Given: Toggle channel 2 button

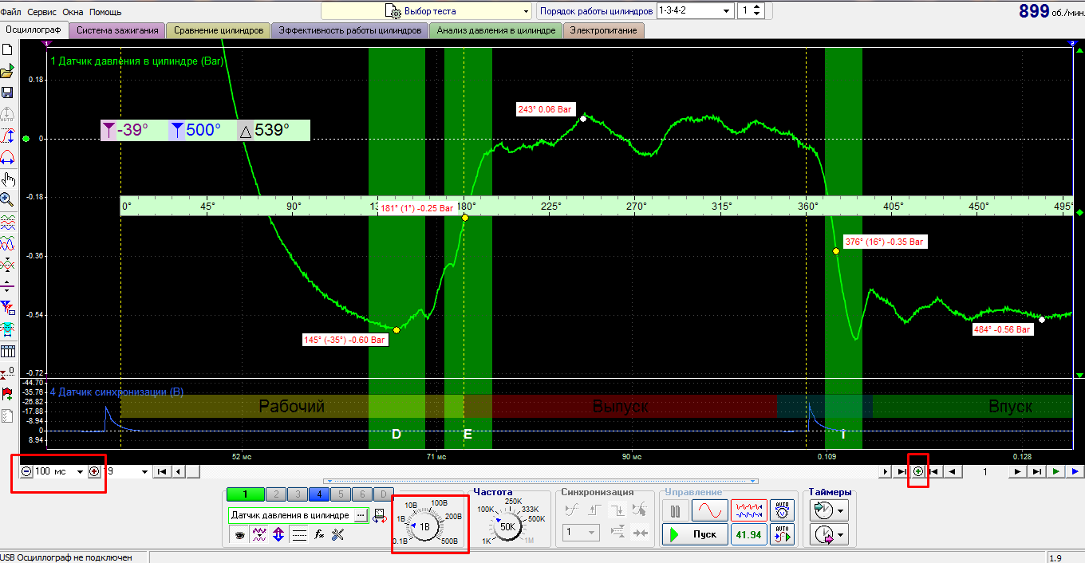Looking at the screenshot, I should coord(275,494).
